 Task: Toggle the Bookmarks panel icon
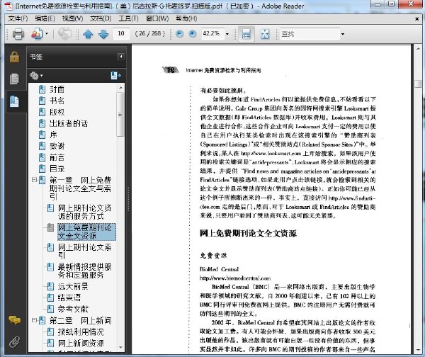[14, 101]
